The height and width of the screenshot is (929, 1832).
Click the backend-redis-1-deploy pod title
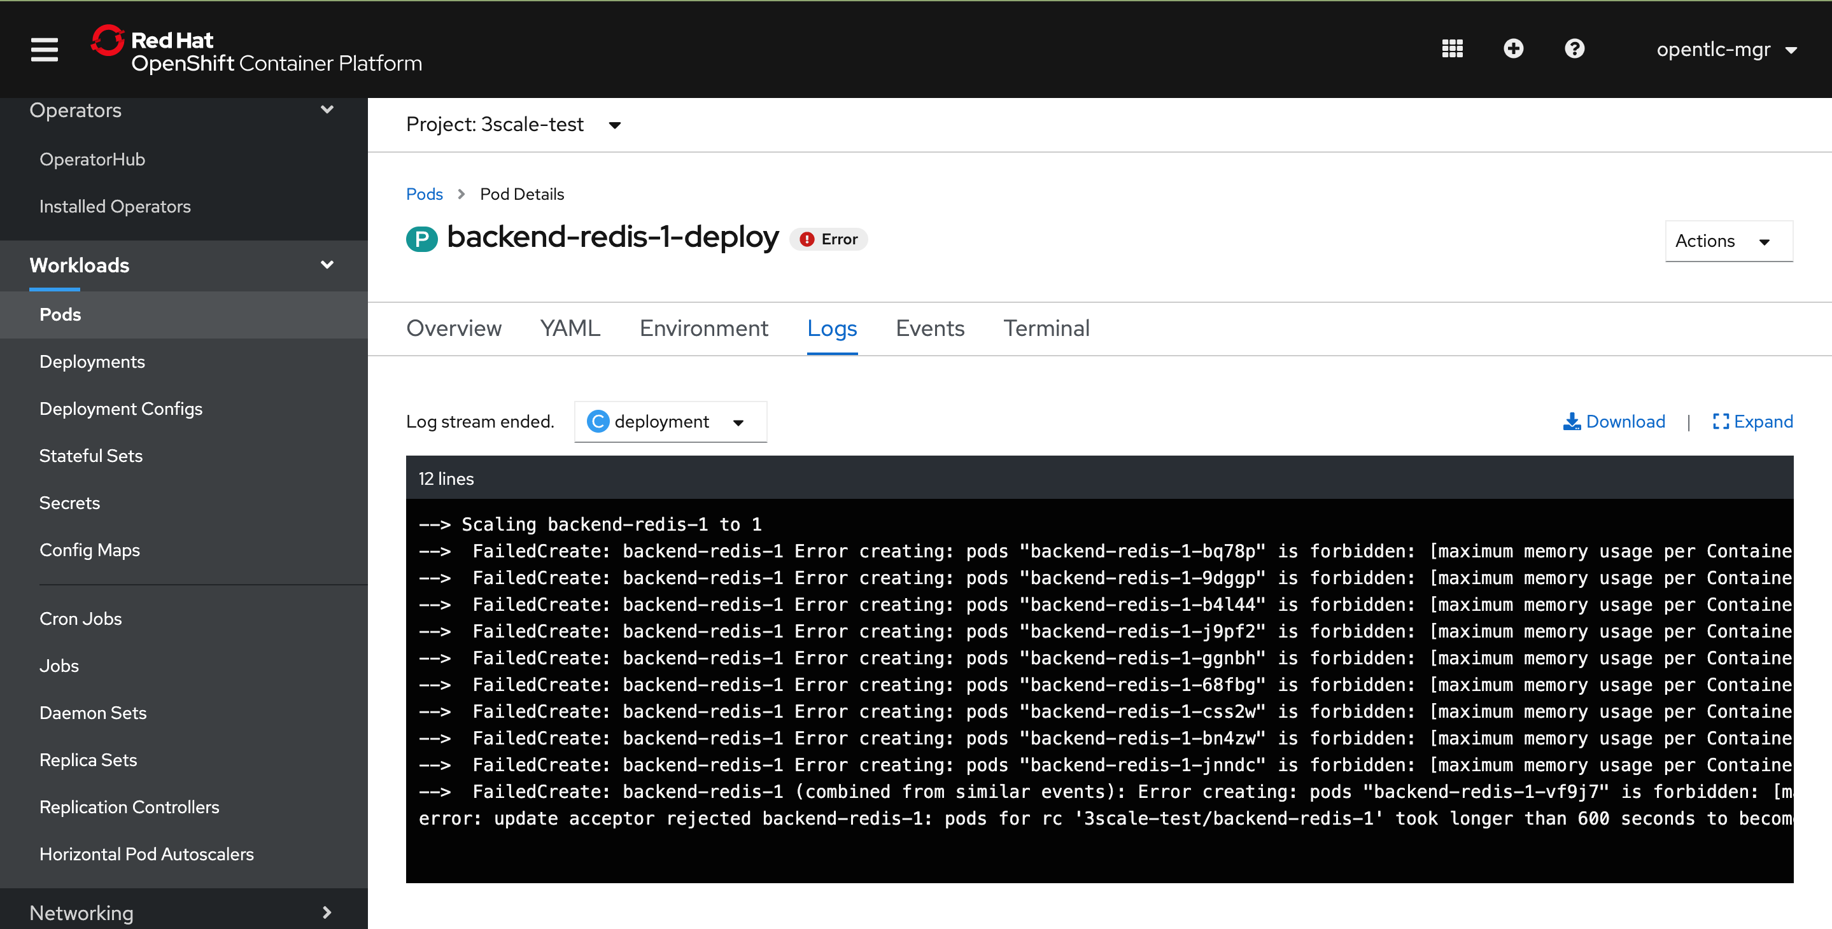613,237
